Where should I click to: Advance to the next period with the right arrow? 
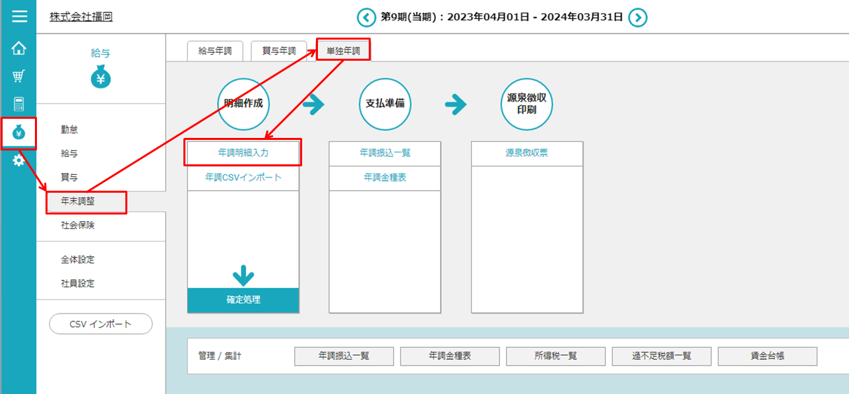tap(637, 18)
